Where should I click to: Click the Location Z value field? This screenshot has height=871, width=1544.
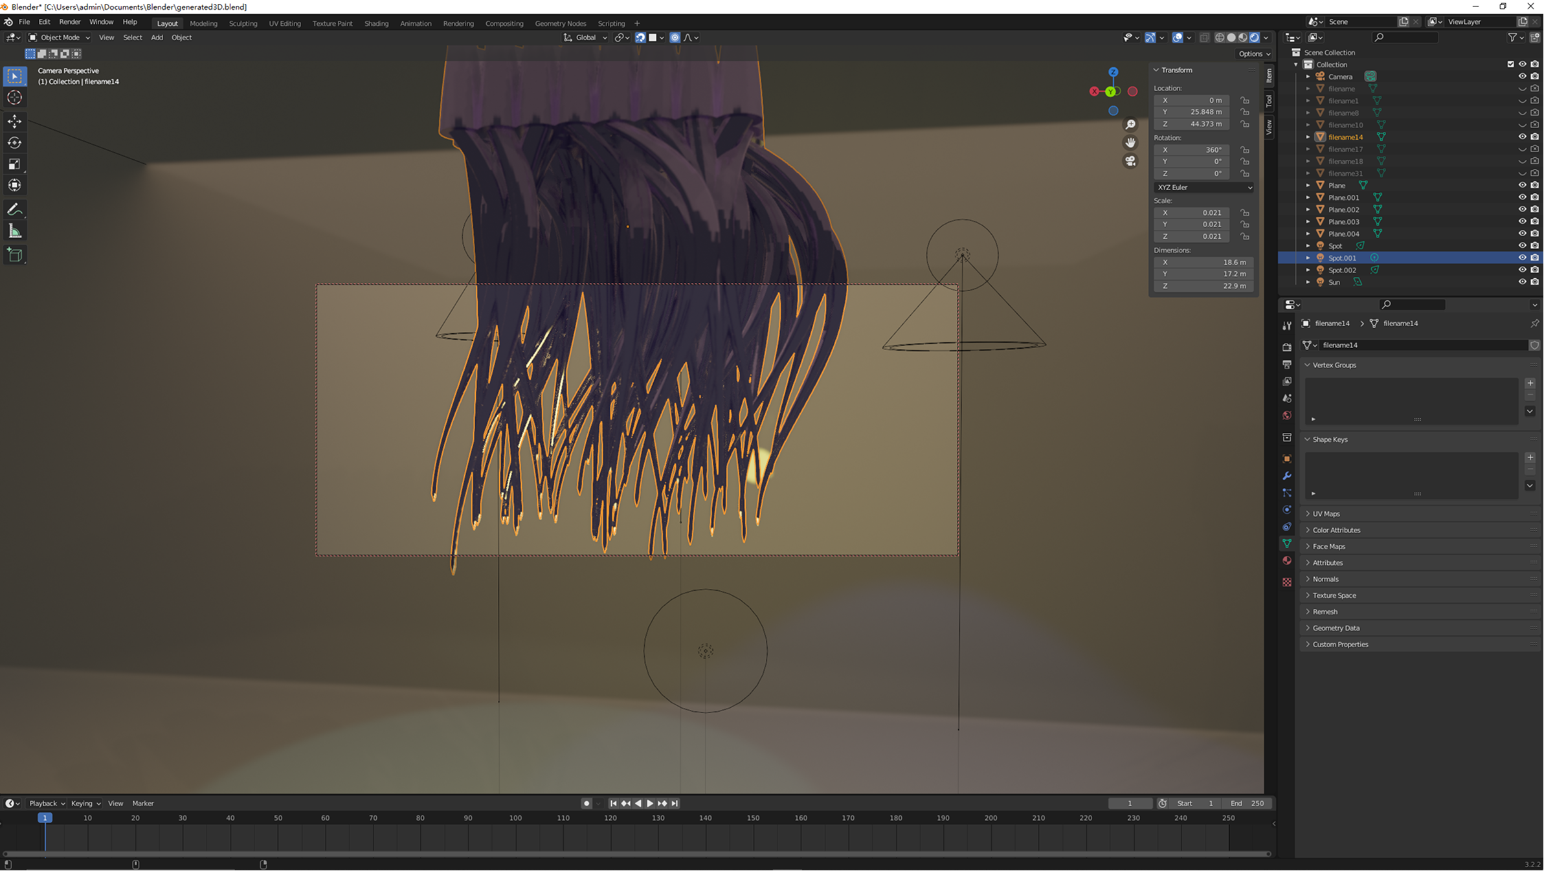coord(1192,124)
